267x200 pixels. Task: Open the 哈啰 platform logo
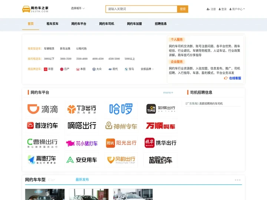(121, 109)
